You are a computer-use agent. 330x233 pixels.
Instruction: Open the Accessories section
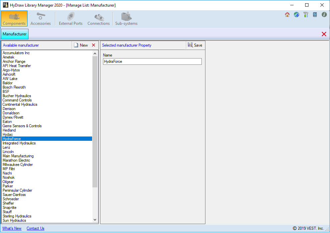41,19
